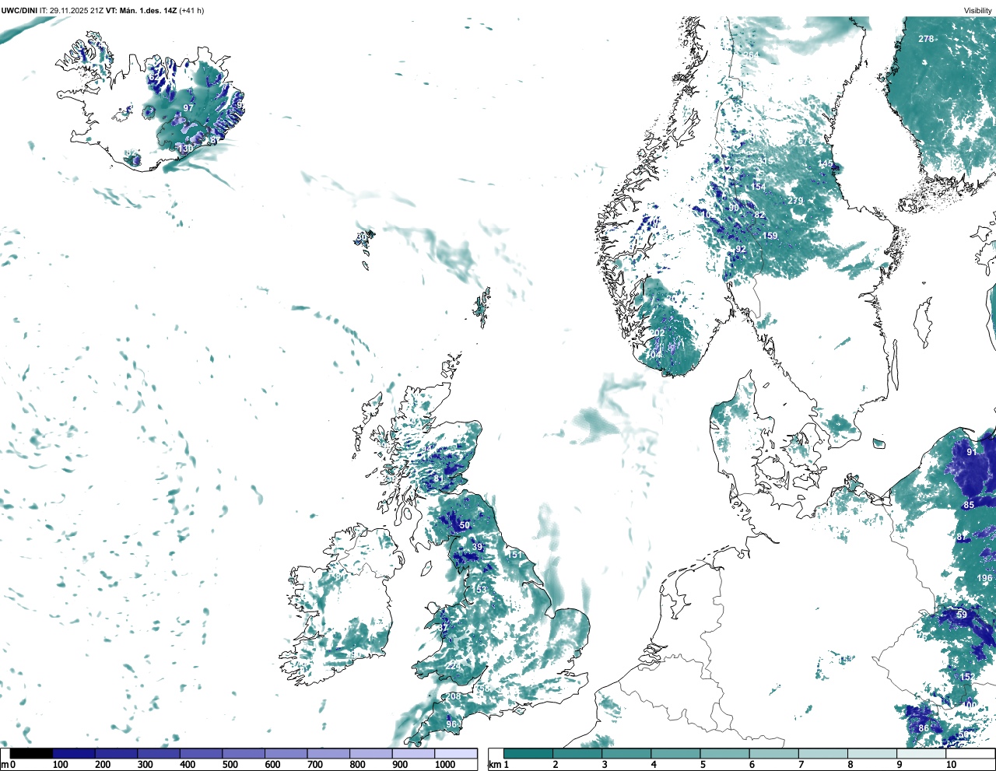Select the dark navy 100–200 m legend swatch
This screenshot has width=996, height=771.
(x=74, y=753)
